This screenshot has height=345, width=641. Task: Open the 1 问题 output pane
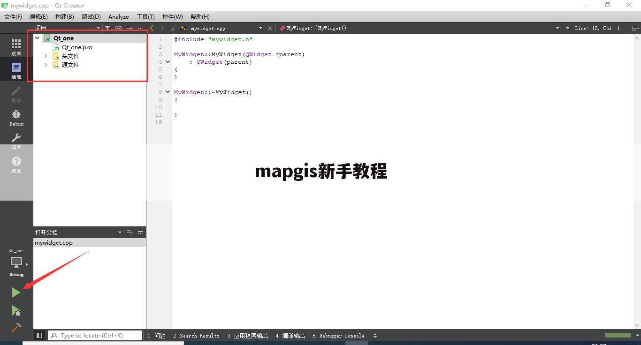coord(157,336)
